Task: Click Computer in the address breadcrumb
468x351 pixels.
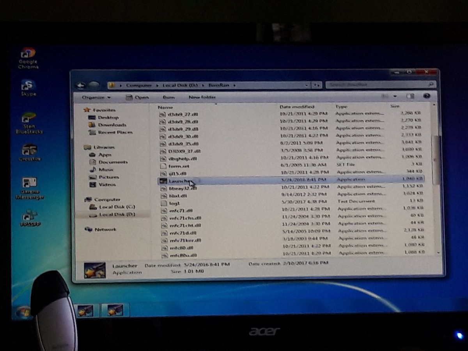Action: pyautogui.click(x=139, y=85)
